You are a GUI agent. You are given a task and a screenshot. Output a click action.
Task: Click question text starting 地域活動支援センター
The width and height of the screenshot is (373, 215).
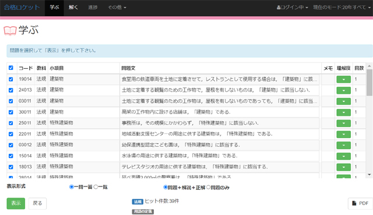tap(197, 134)
